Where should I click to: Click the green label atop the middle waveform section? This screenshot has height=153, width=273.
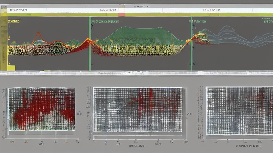pyautogui.click(x=105, y=22)
